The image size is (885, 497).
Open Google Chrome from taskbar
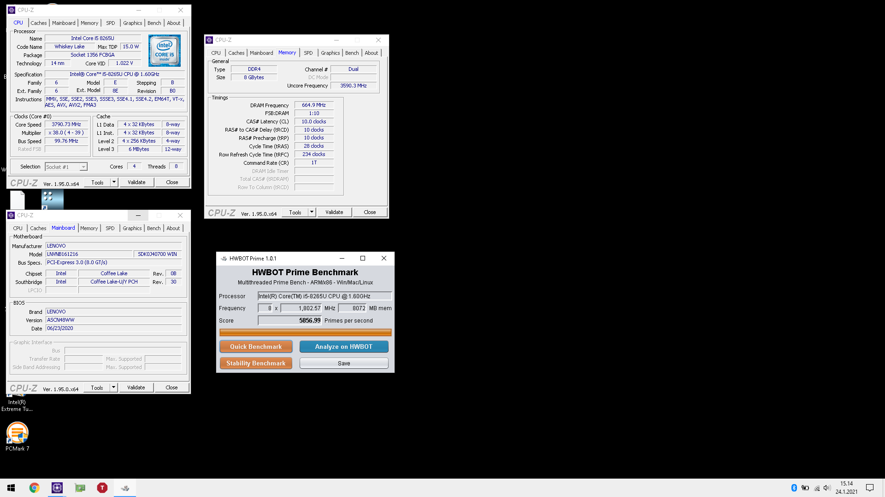(x=34, y=488)
